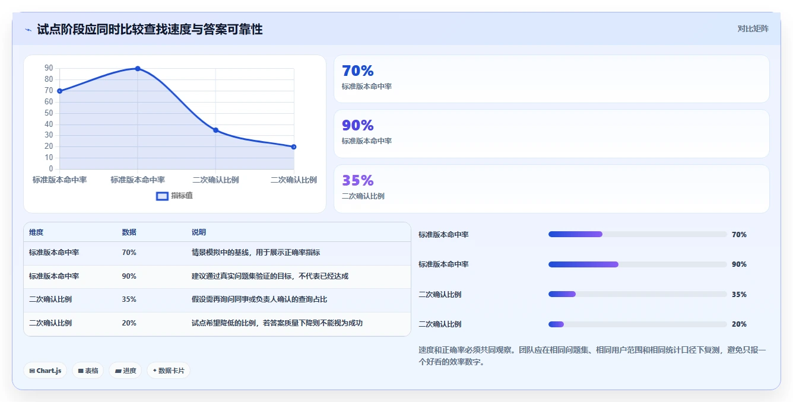Select the chart data point at value 20
793x402 pixels.
pyautogui.click(x=294, y=146)
